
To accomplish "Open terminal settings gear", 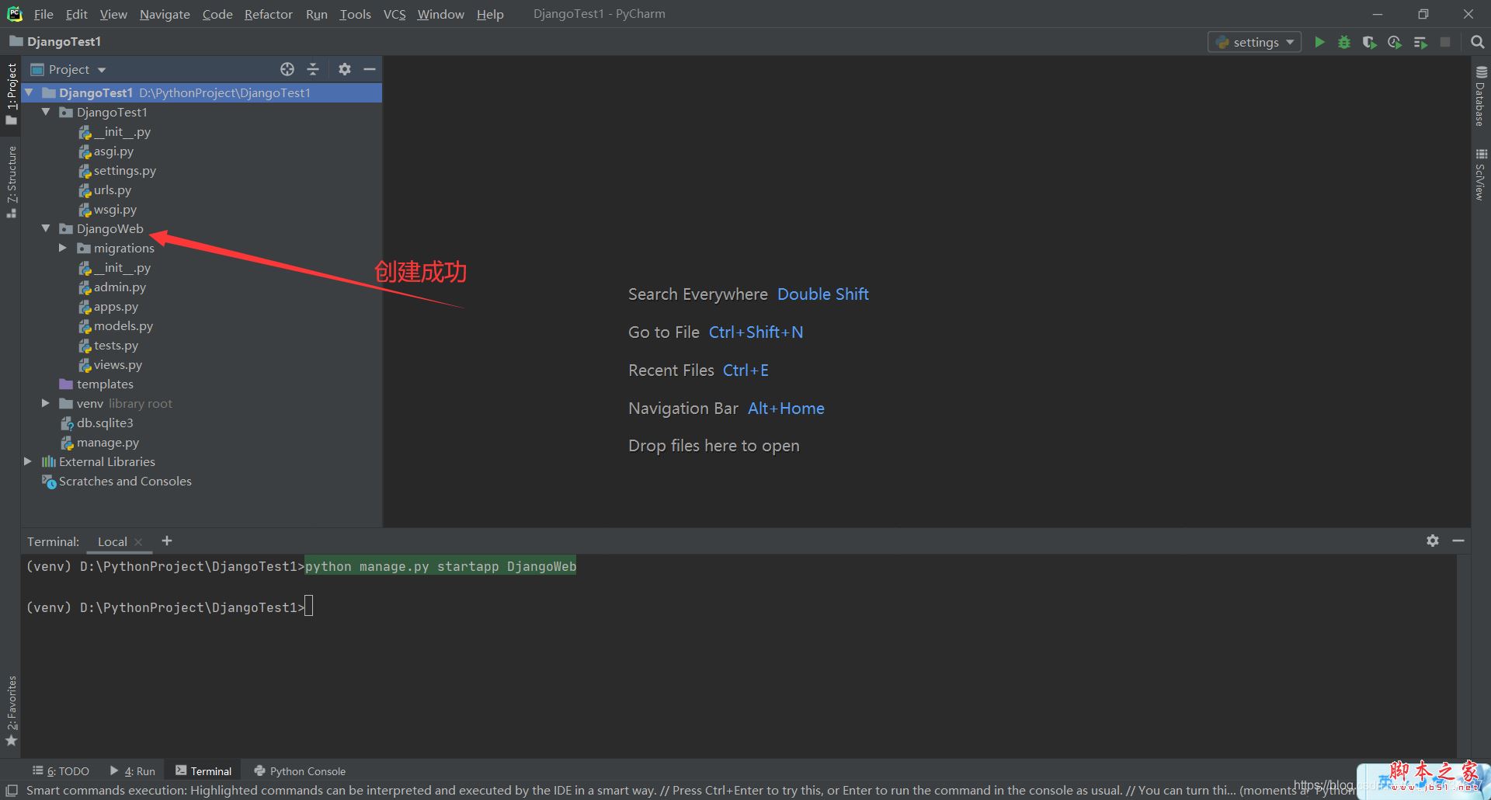I will 1433,541.
